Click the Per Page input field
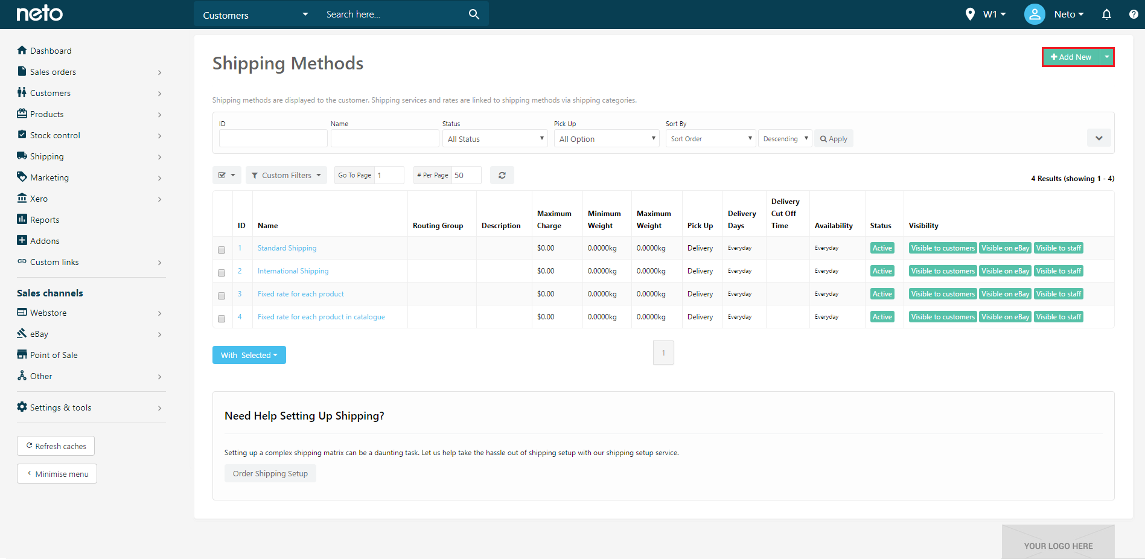The height and width of the screenshot is (559, 1145). [x=467, y=175]
